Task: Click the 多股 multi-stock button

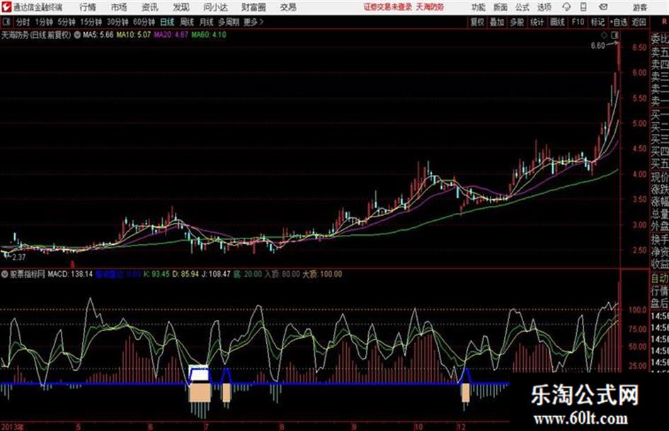Action: tap(517, 22)
